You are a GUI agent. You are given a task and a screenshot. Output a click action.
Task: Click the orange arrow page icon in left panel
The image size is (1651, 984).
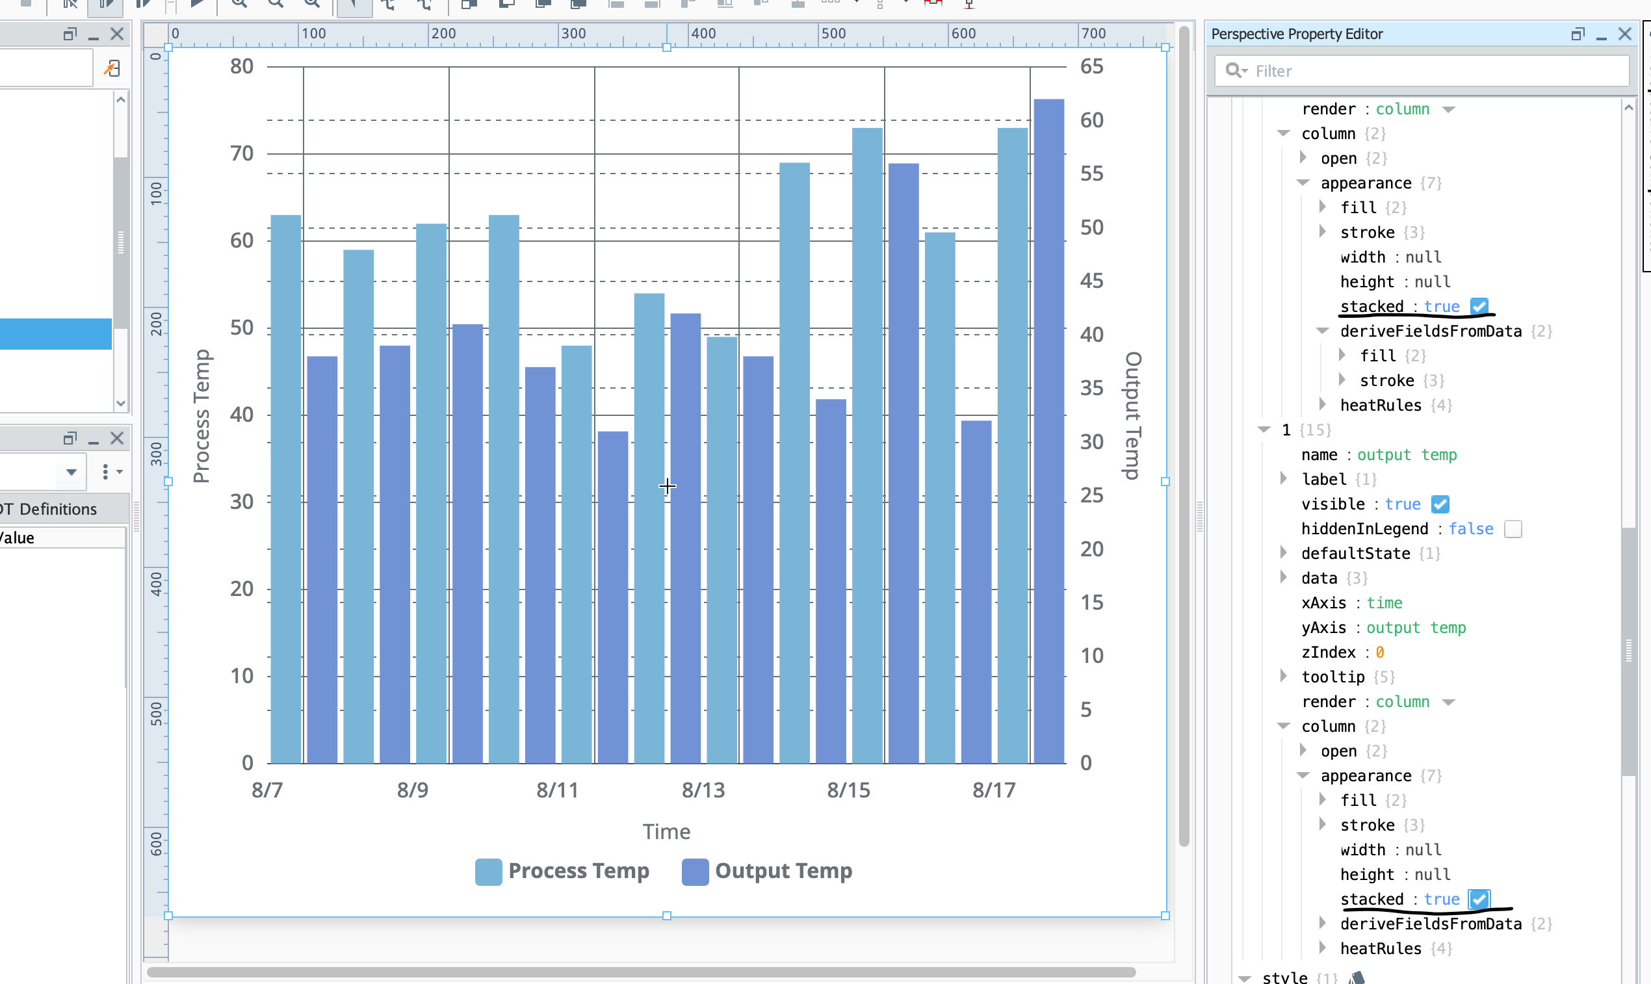[111, 68]
